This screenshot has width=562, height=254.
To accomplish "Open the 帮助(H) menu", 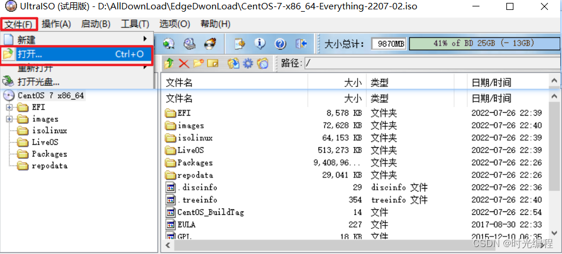I will pyautogui.click(x=215, y=24).
